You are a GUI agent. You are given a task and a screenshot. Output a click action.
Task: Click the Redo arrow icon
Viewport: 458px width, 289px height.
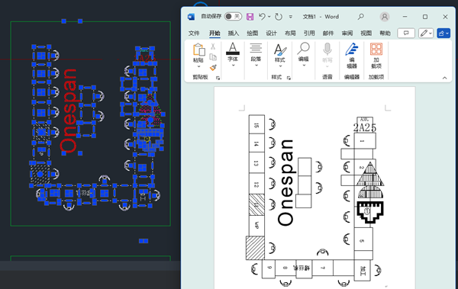coord(279,17)
